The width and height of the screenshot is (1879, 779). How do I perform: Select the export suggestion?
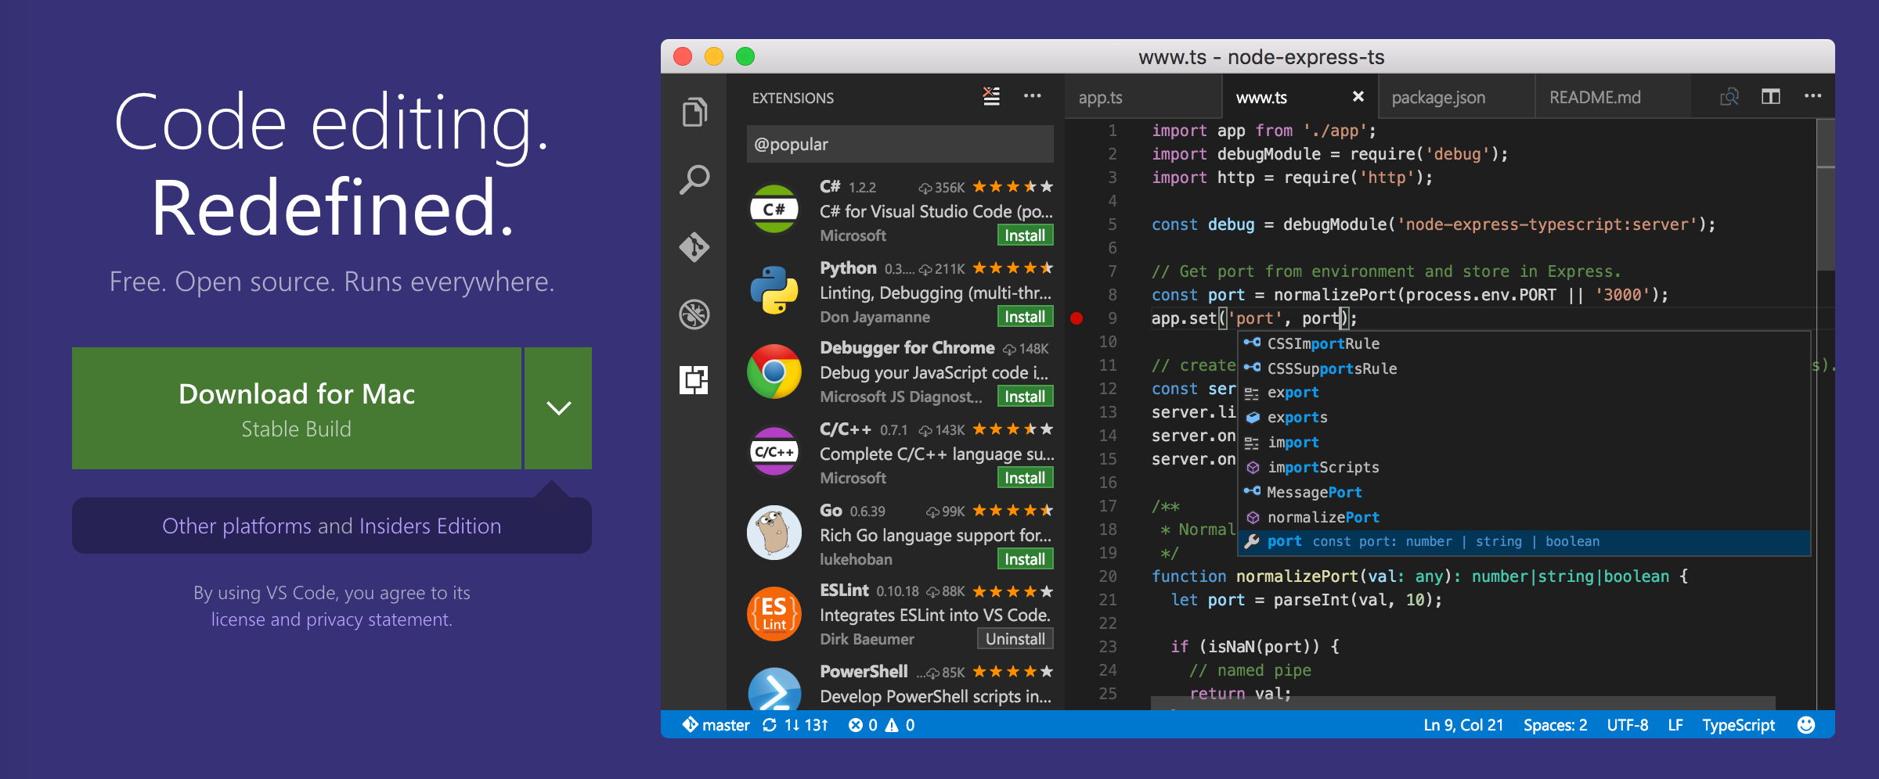(x=1524, y=393)
